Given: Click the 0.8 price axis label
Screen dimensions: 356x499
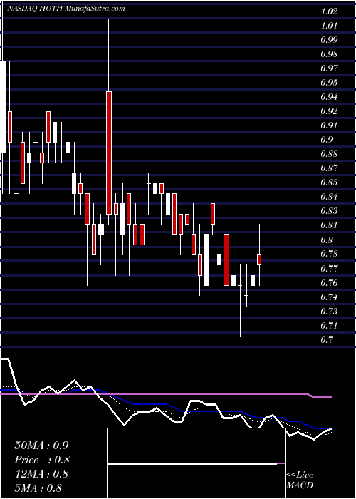Looking at the screenshot, I should [326, 240].
